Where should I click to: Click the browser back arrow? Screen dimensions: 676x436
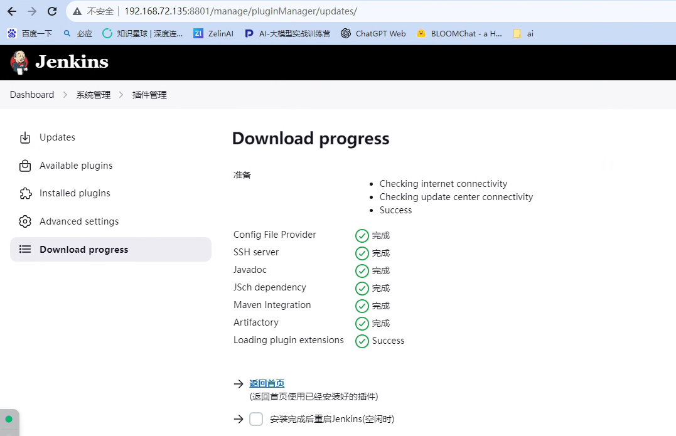[x=11, y=11]
